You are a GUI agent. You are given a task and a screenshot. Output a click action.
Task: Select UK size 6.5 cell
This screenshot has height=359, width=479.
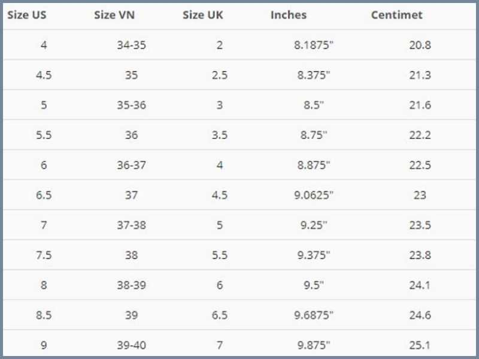point(220,315)
